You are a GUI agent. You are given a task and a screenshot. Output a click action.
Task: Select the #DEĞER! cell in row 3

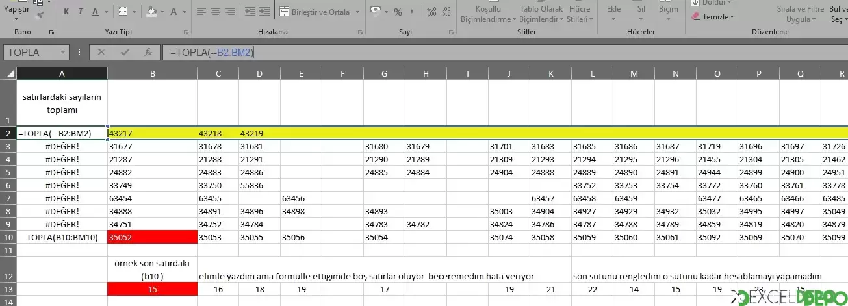pos(62,146)
